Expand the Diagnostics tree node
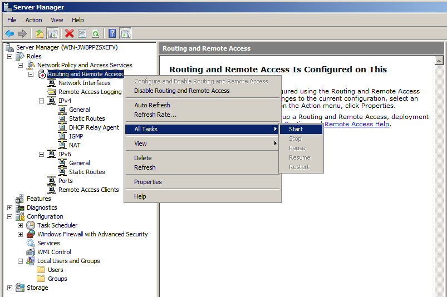The width and height of the screenshot is (447, 297). [9, 207]
